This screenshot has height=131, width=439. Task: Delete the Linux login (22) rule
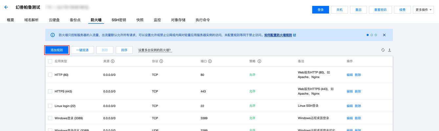(x=358, y=106)
